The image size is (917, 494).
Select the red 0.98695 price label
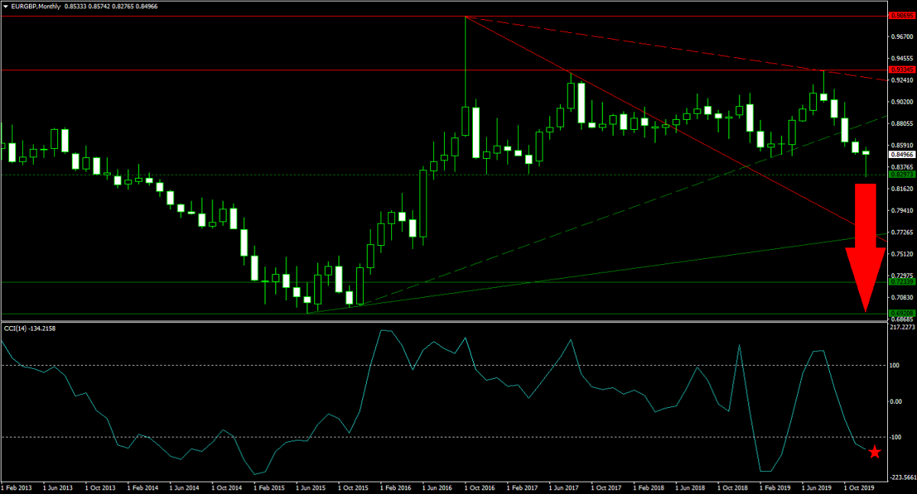pos(902,15)
